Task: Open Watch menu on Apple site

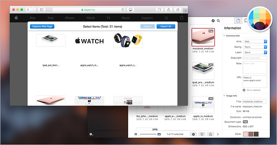Action: tap(90, 18)
